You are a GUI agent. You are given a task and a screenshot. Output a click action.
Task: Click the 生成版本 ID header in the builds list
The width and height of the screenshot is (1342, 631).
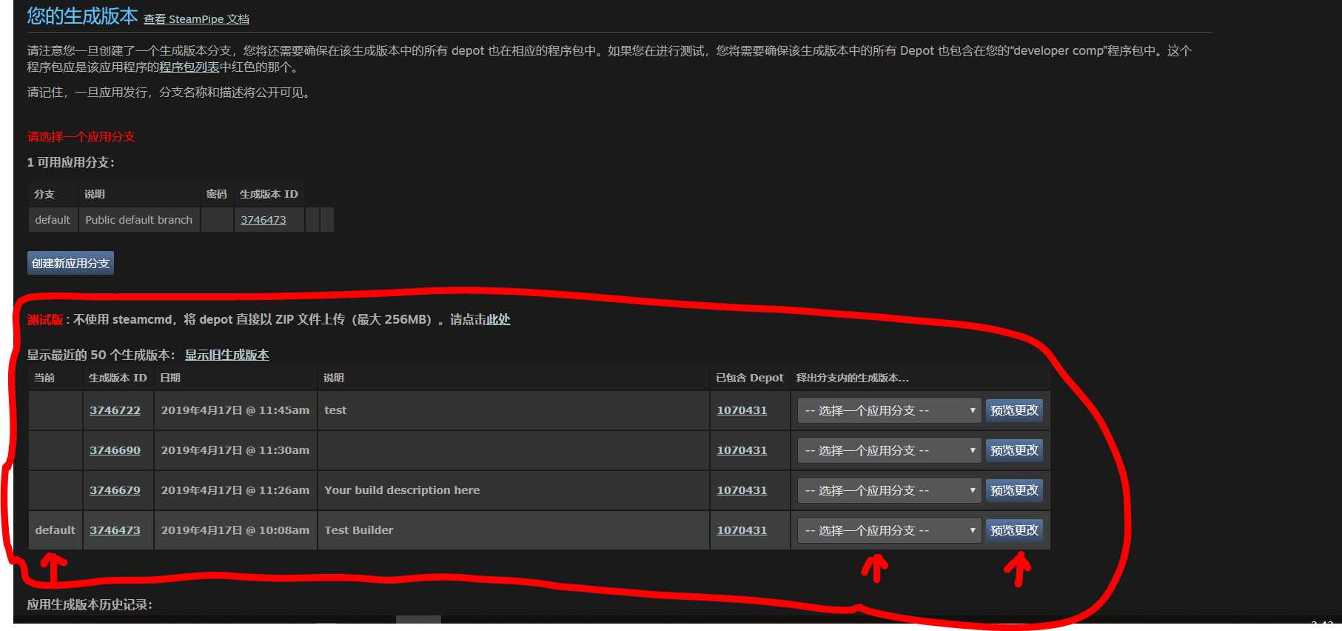click(118, 378)
